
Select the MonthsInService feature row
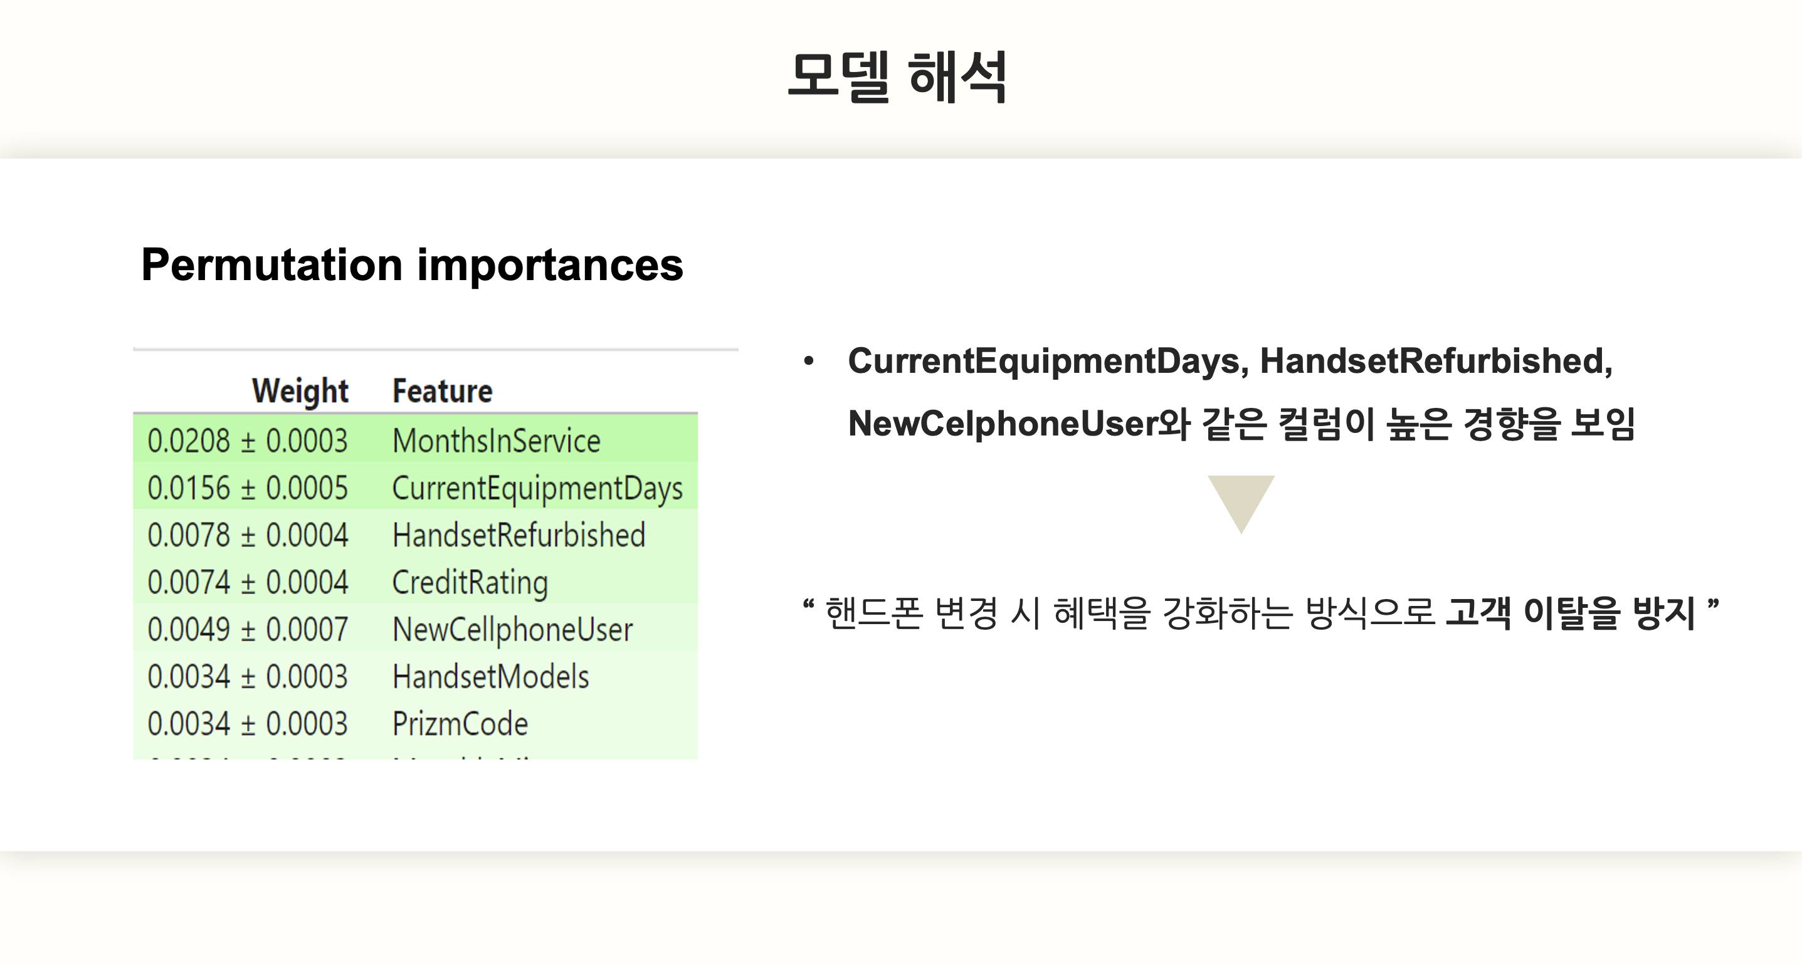pos(416,440)
